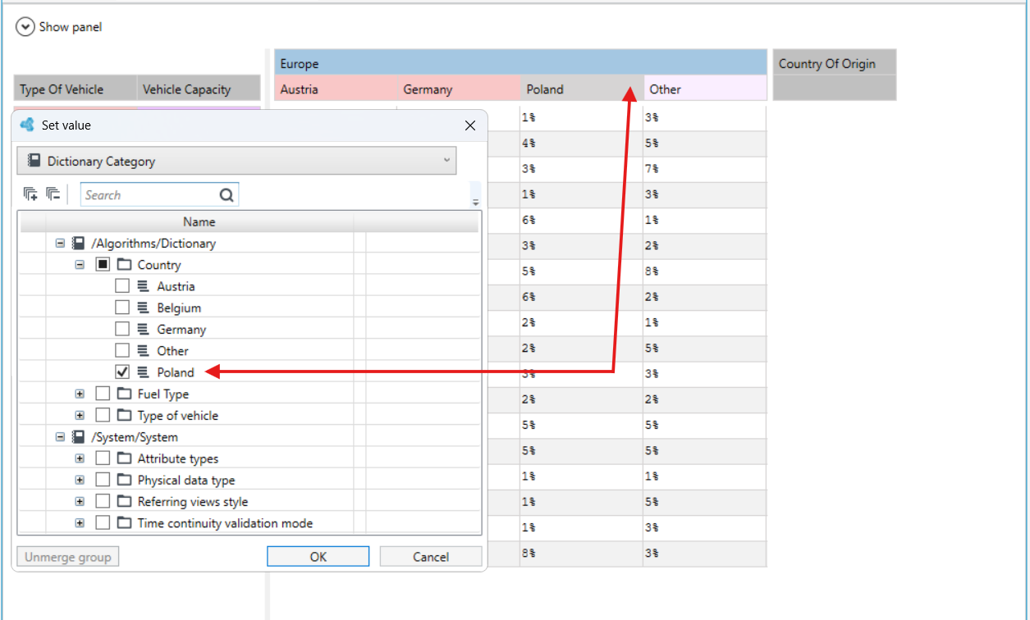Select the Europe column group header

(520, 63)
